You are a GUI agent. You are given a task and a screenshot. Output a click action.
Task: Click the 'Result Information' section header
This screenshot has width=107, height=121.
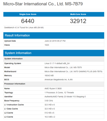[54, 35]
